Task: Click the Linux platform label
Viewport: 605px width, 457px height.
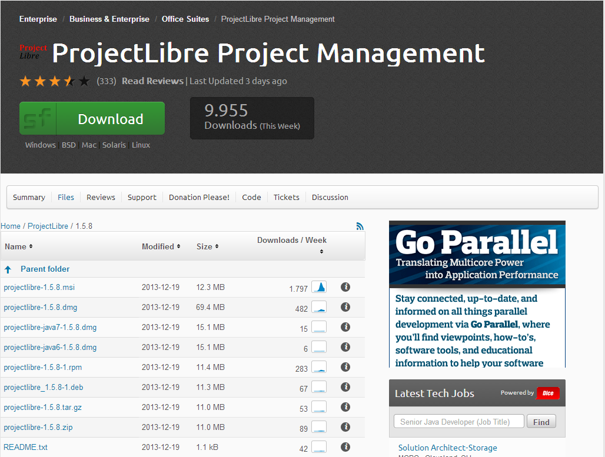Action: tap(141, 145)
